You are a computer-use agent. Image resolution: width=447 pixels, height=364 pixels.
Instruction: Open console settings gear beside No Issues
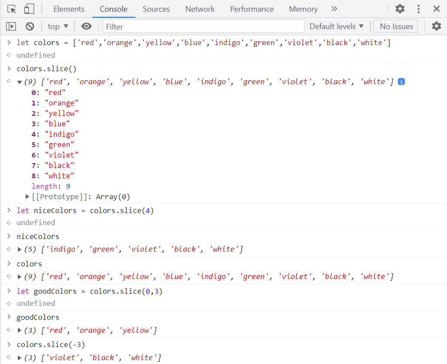pos(437,26)
